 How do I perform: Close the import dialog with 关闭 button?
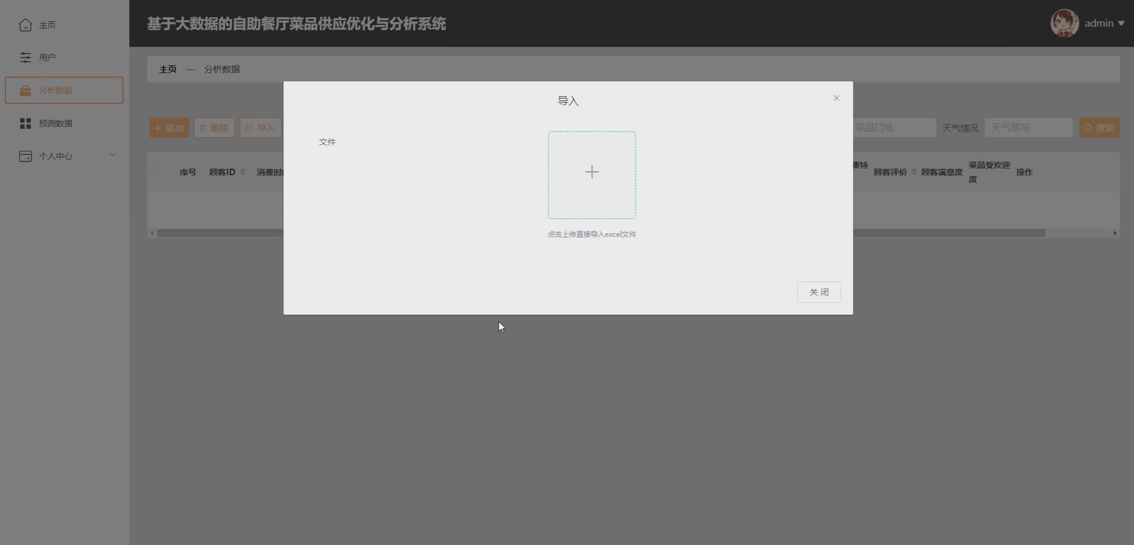[818, 291]
